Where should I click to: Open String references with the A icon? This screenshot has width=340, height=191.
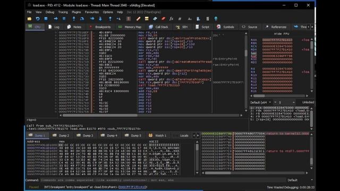pos(190,19)
